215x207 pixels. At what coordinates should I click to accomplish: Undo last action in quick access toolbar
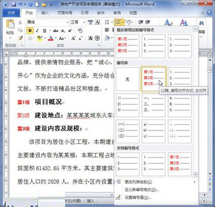[20, 4]
